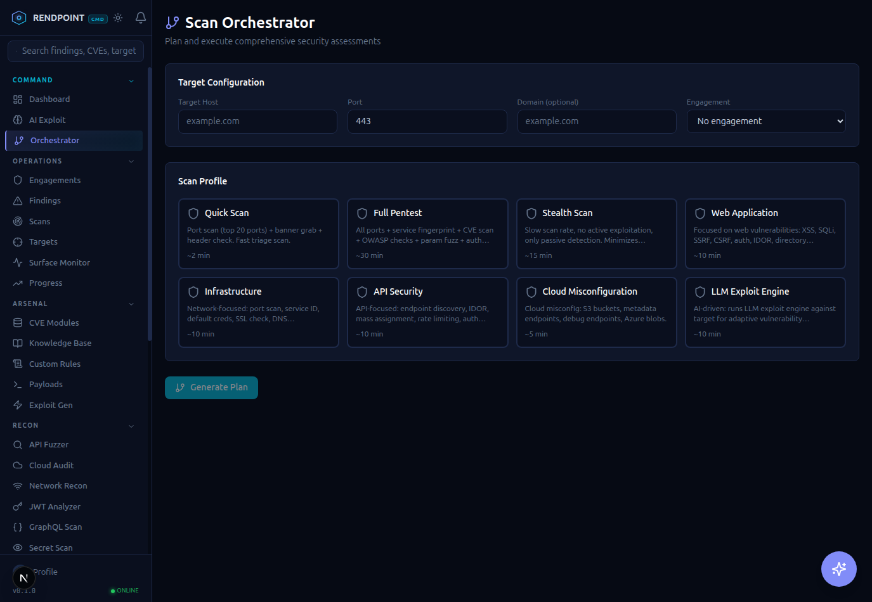This screenshot has width=872, height=602.
Task: Open the Knowledge Base
Action: (60, 343)
